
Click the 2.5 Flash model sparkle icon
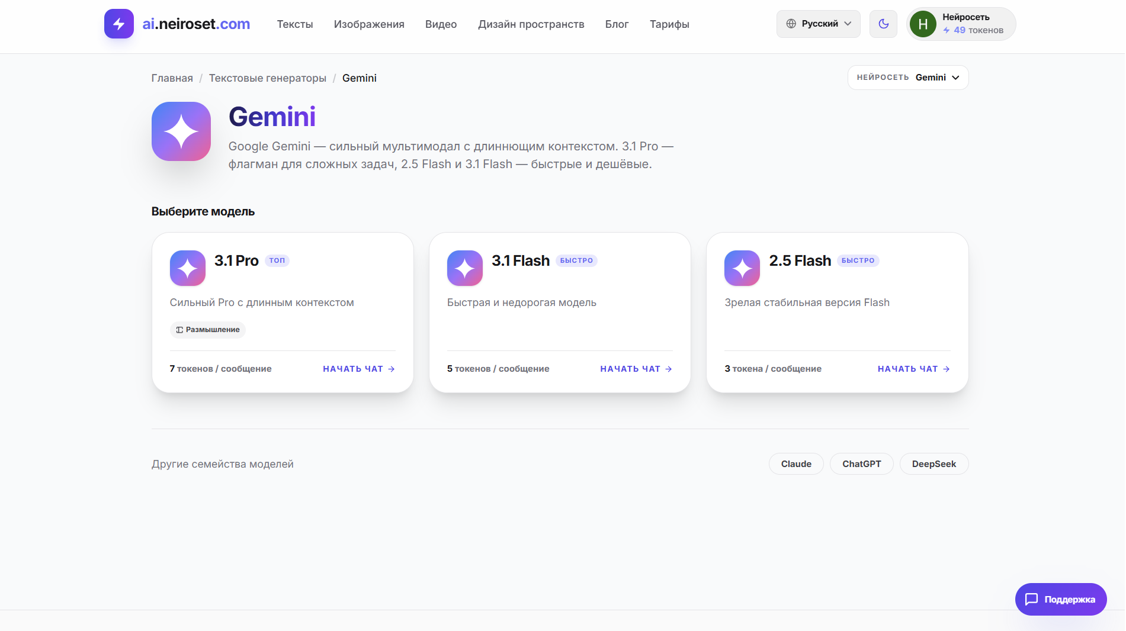coord(742,268)
